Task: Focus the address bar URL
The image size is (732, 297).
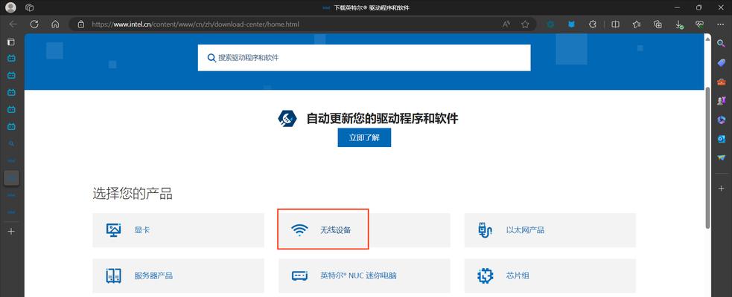Action: [195, 25]
